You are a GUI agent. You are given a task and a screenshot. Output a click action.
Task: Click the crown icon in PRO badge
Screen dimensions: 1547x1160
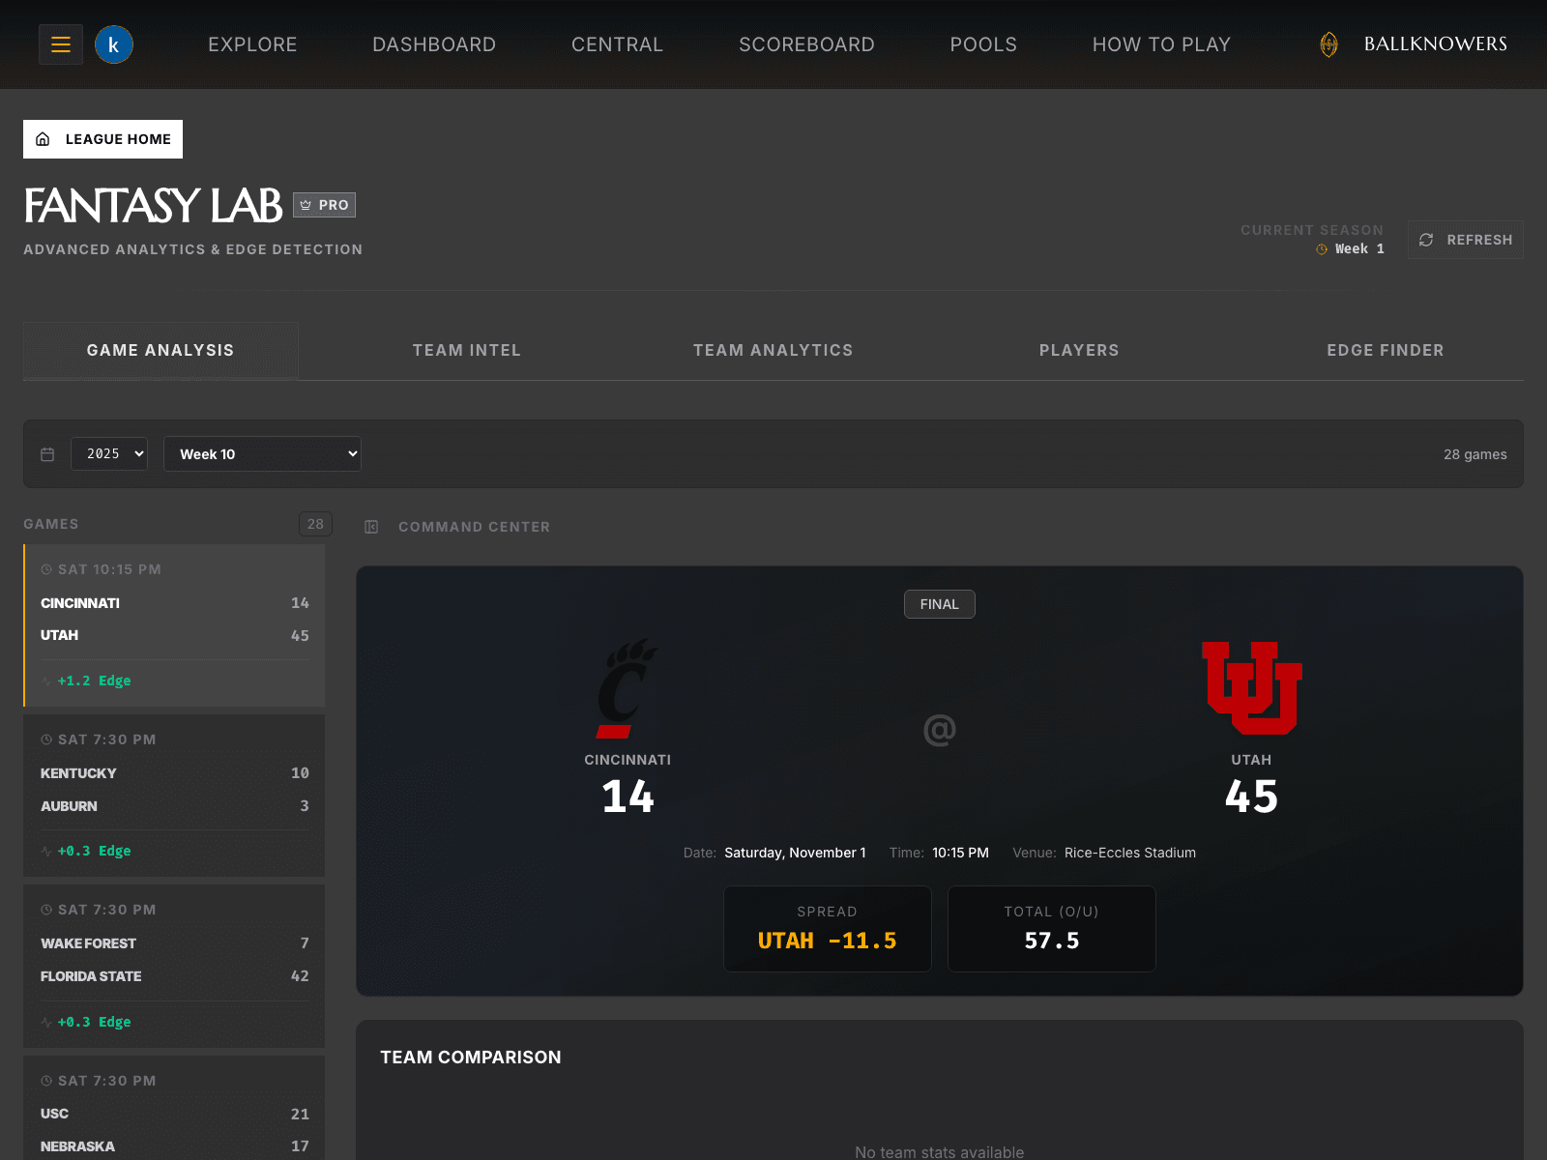[306, 205]
